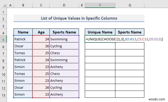Click the title 'List of Unique Values in Specific Columns'
The width and height of the screenshot is (168, 102).
[79, 18]
